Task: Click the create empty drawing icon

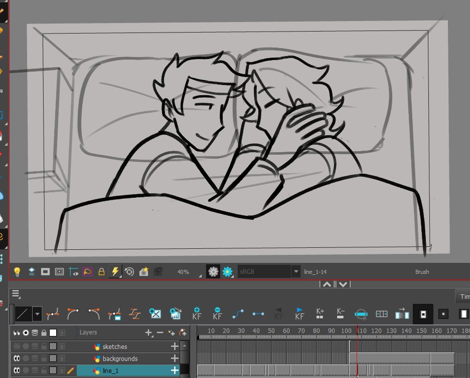Action: coord(155,313)
